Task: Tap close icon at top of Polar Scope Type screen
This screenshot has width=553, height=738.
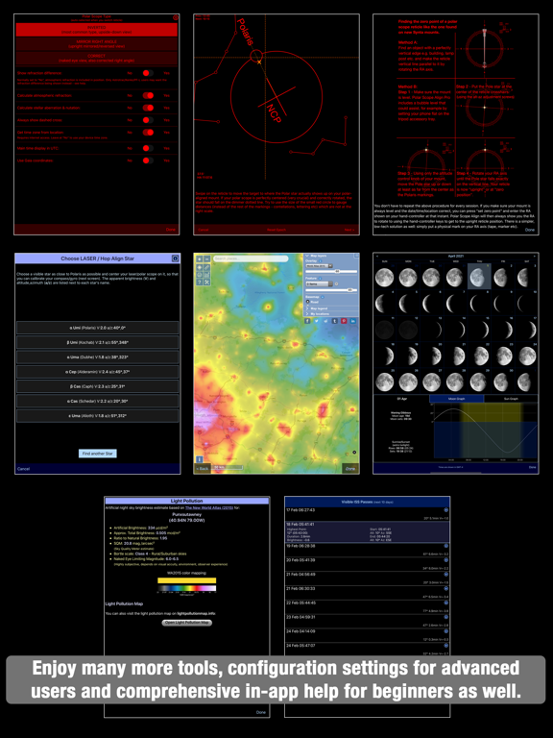Action: point(176,17)
